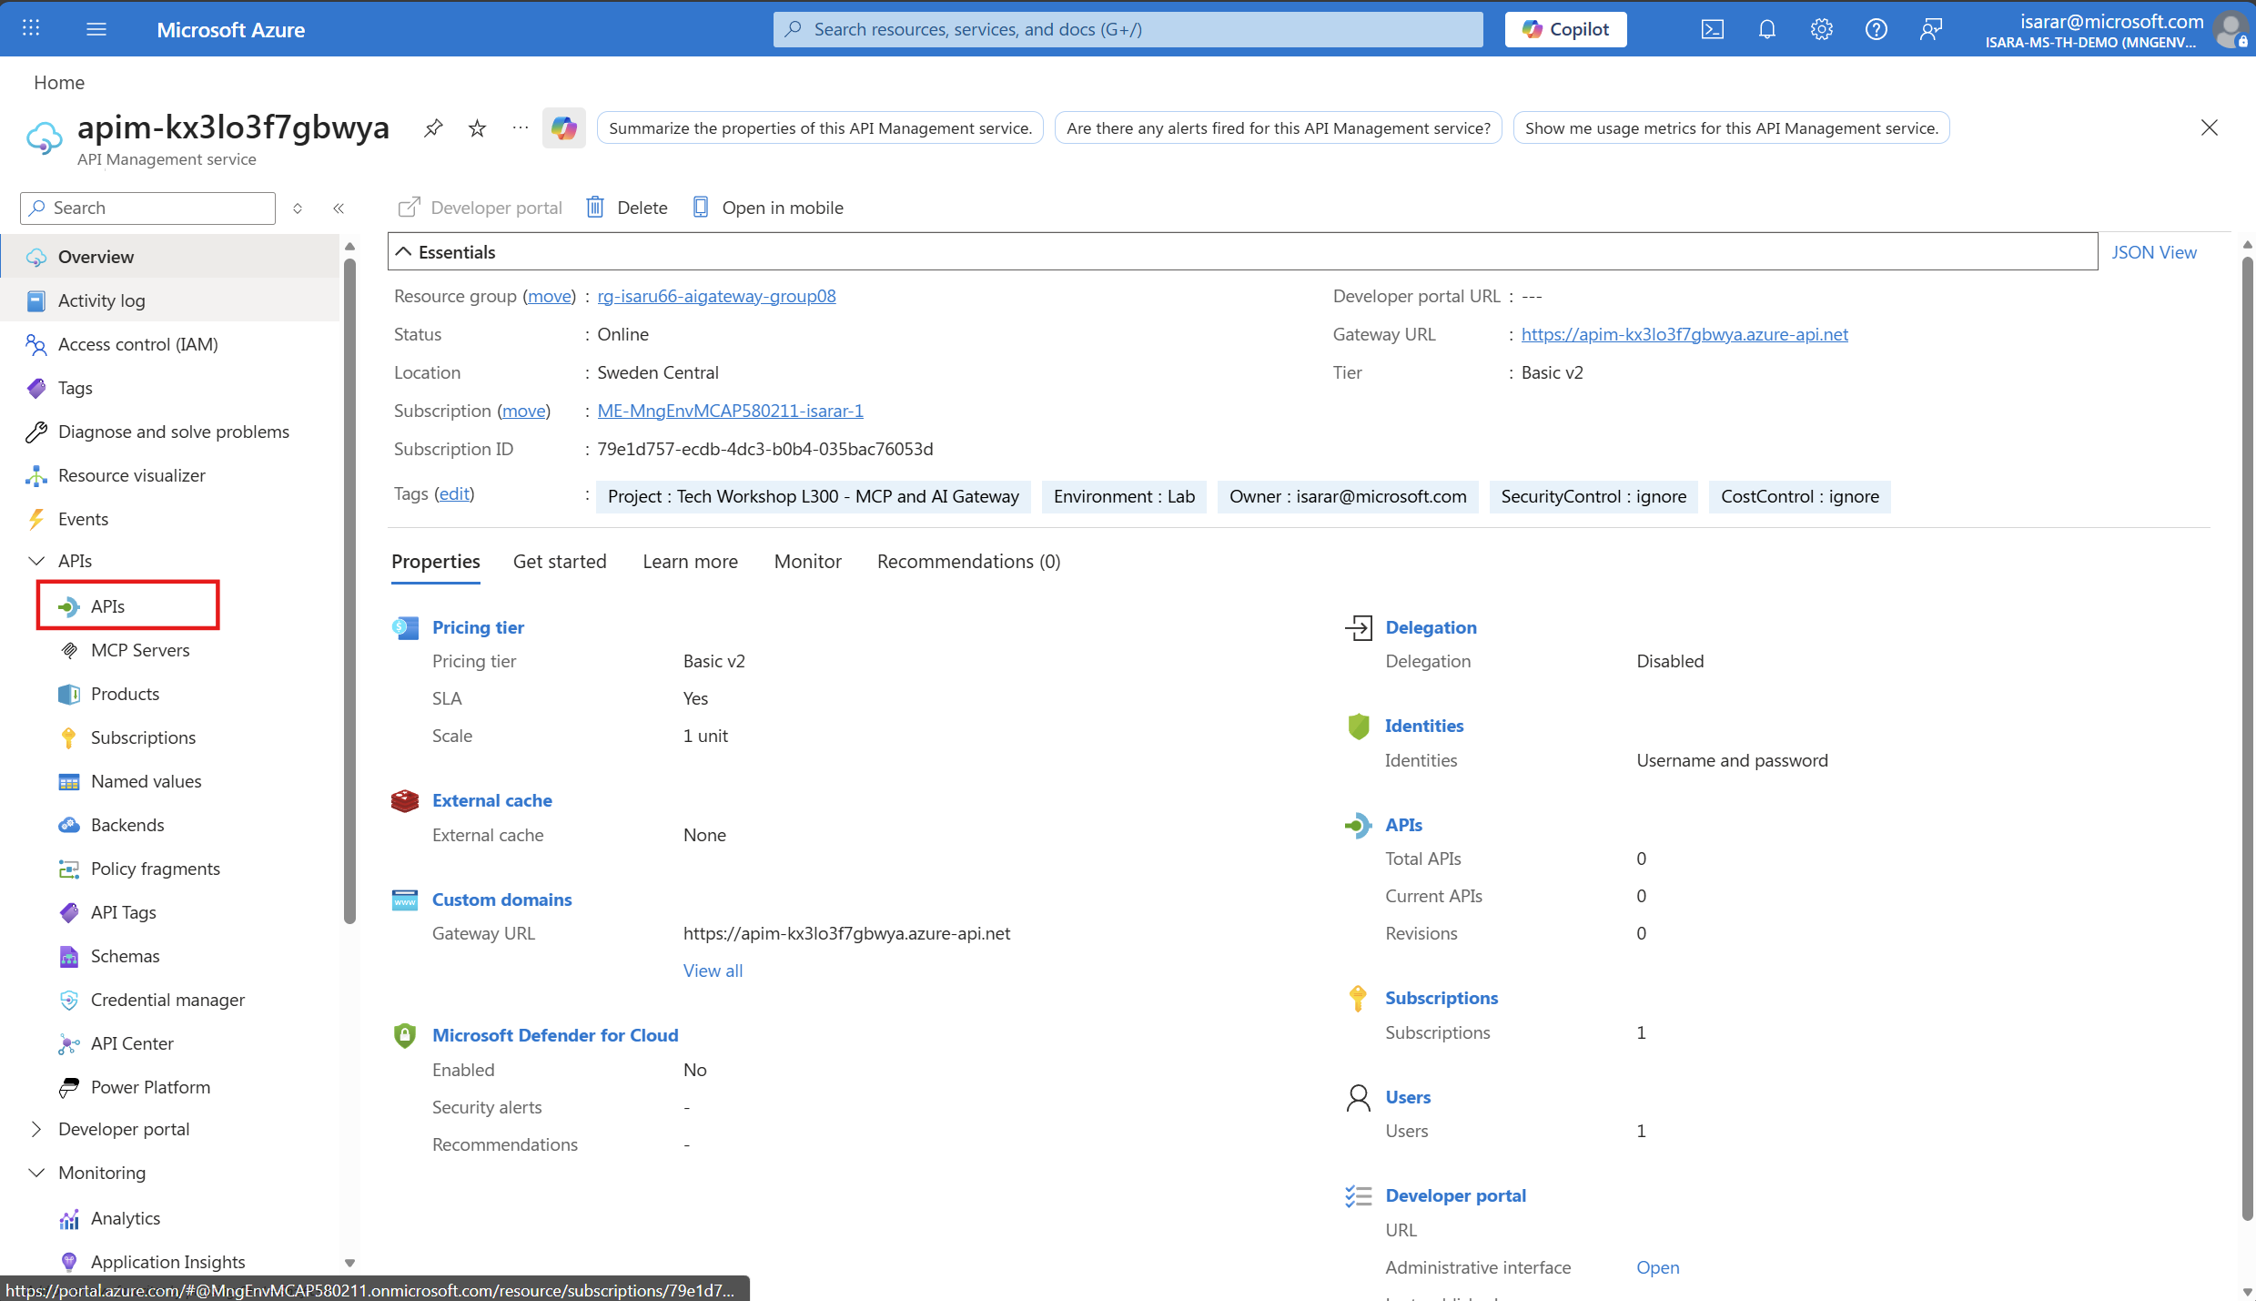2256x1301 pixels.
Task: Open the Help question mark menu
Action: click(x=1876, y=29)
